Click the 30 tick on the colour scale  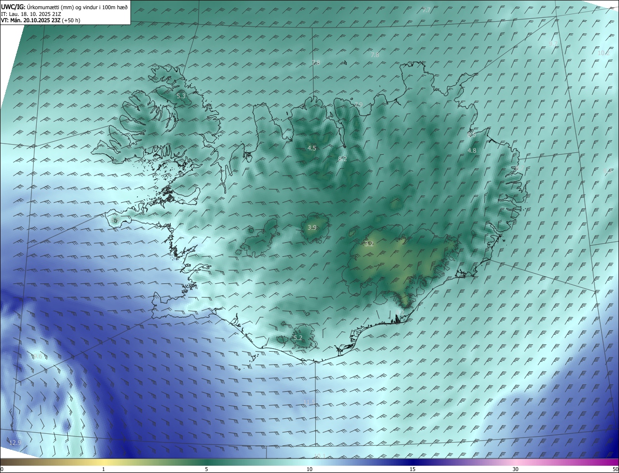(516, 469)
